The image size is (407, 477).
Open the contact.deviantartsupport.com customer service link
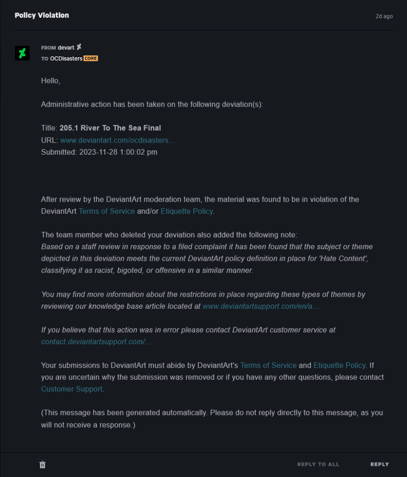(x=96, y=341)
